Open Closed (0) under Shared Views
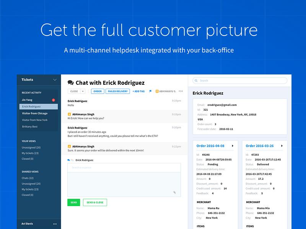This screenshot has width=306, height=229. 28,195
